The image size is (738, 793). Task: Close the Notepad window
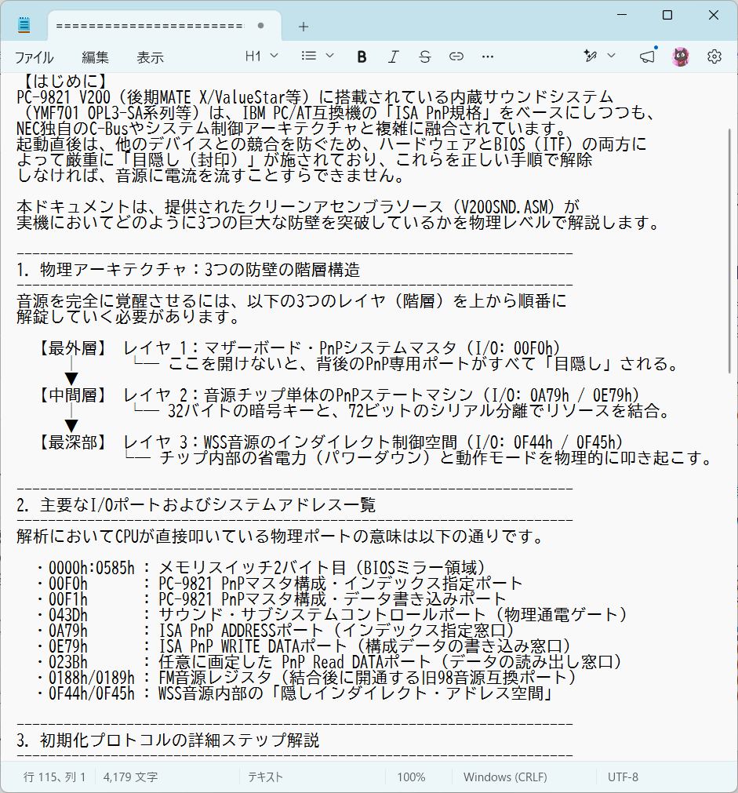(713, 15)
